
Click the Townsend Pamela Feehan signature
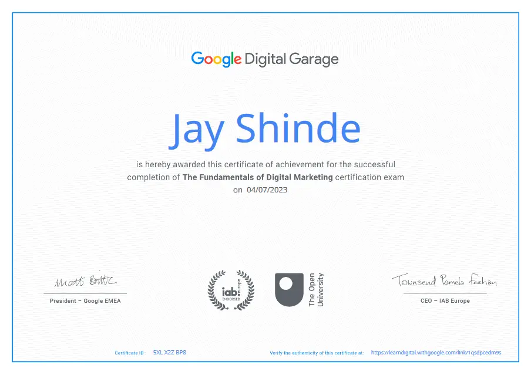pos(445,280)
